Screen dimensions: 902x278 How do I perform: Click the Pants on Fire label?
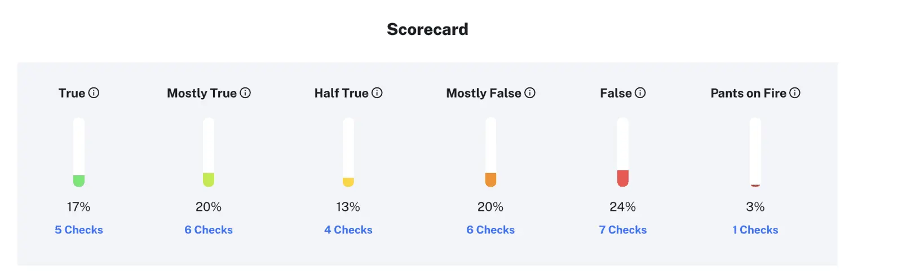748,93
